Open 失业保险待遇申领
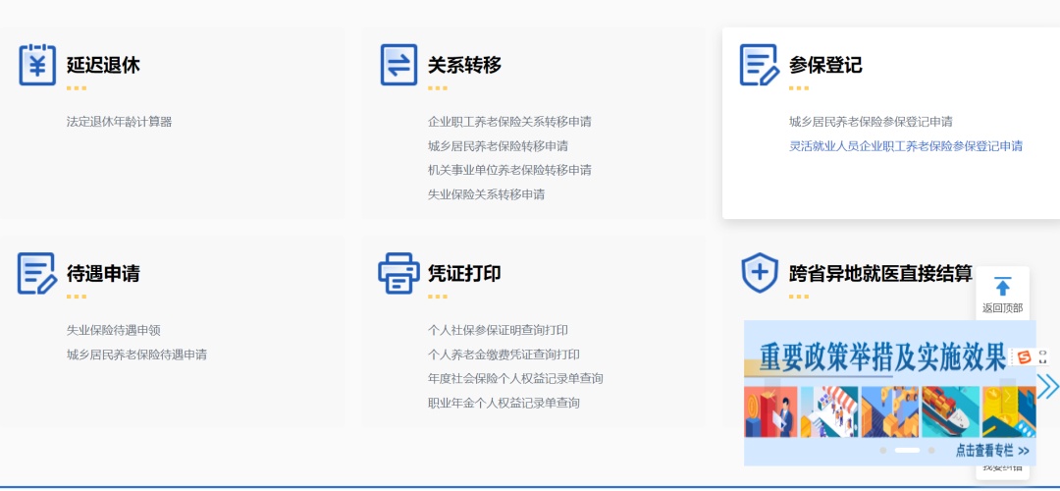This screenshot has height=491, width=1060. pos(114,331)
